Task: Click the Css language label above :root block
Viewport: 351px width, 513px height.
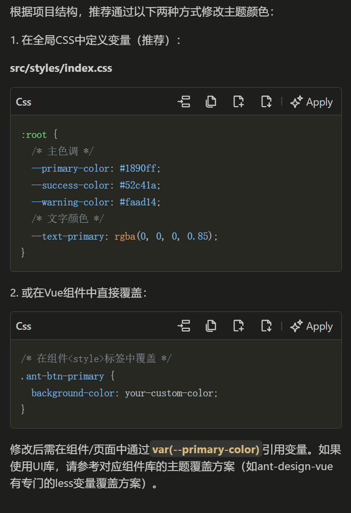Action: click(x=24, y=102)
